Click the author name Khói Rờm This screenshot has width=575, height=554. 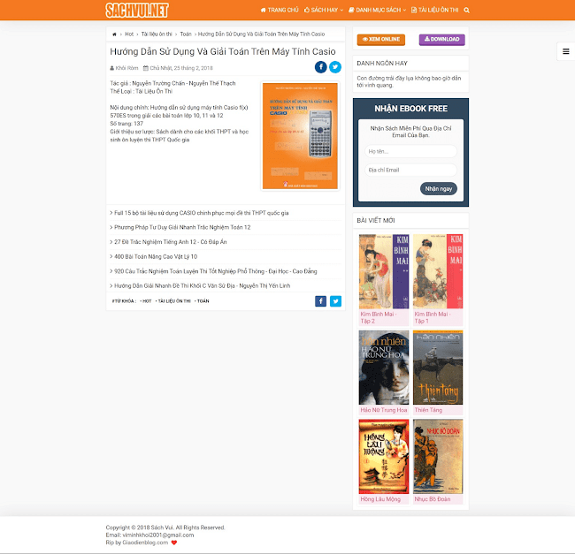(x=125, y=68)
